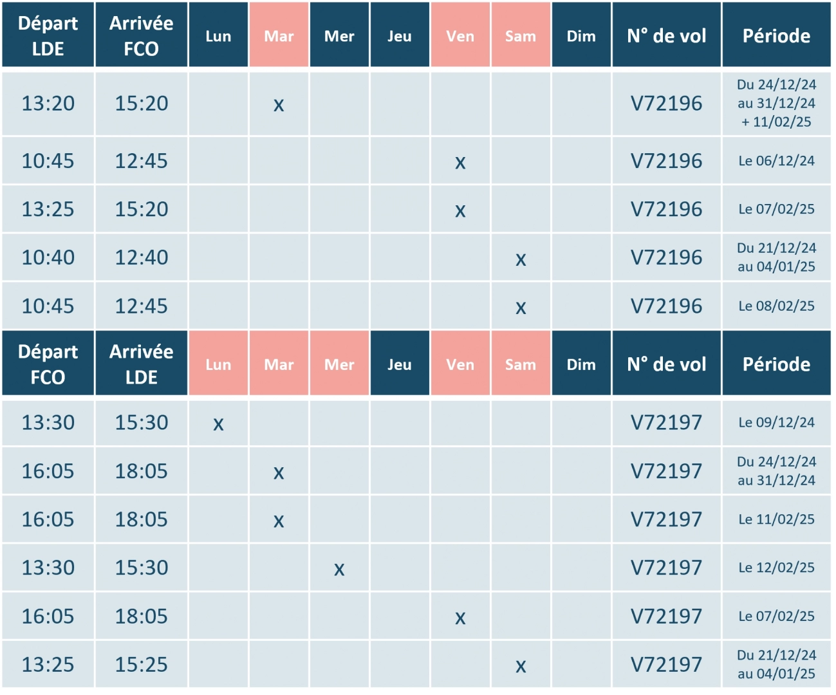Click the Saturday x mark for 10:40 flight
This screenshot has height=695, width=836.
(x=521, y=259)
